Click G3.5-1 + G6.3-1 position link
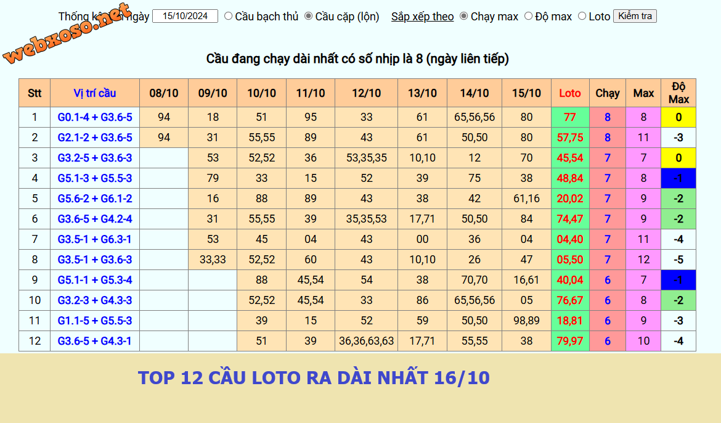The image size is (721, 423). click(x=95, y=239)
